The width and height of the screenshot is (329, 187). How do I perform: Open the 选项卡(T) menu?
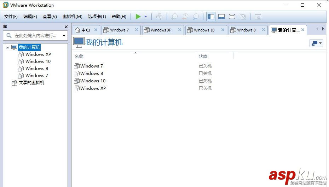point(97,17)
